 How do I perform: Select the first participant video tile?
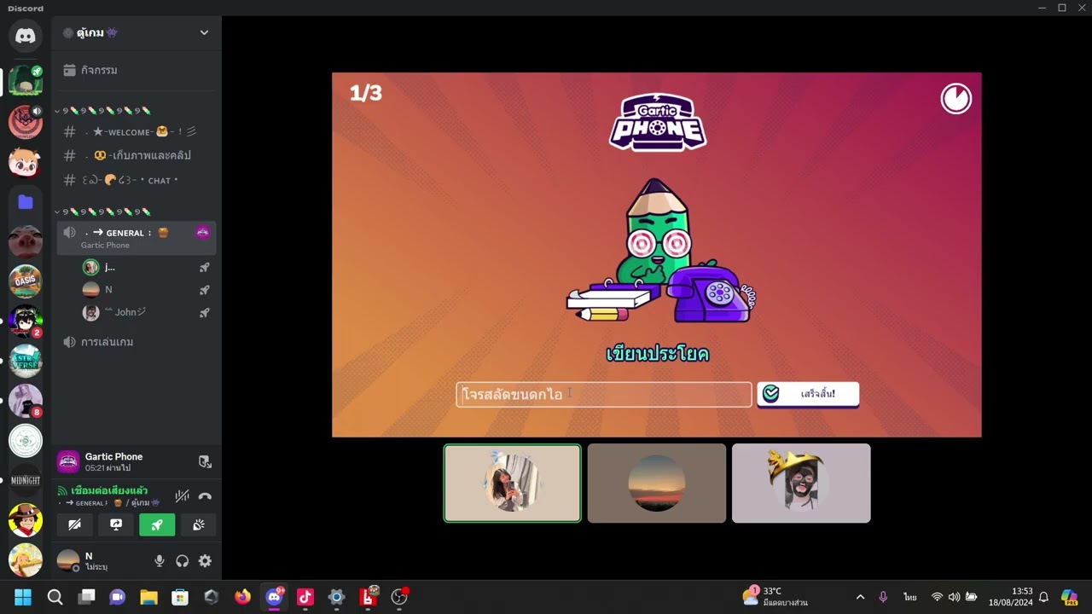[x=512, y=483]
